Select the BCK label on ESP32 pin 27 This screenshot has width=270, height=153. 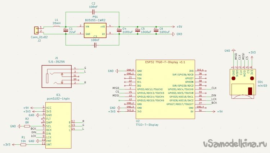pyautogui.click(x=214, y=103)
